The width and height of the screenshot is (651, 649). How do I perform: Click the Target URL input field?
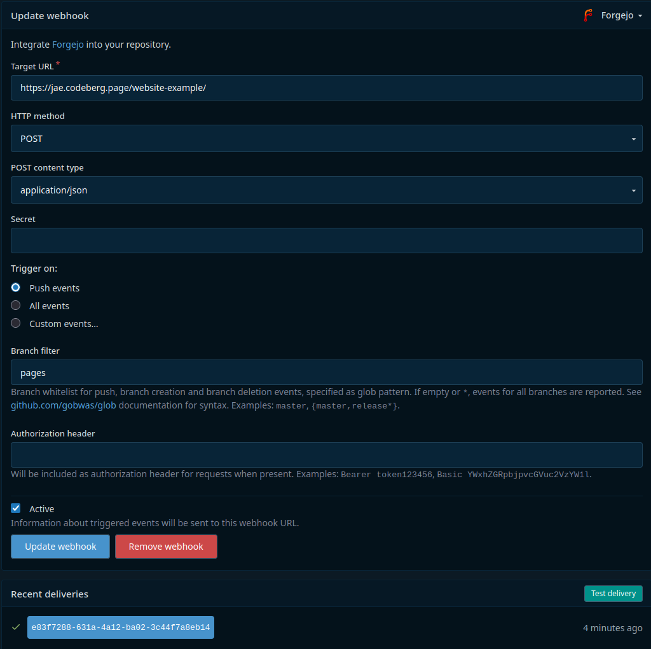325,87
